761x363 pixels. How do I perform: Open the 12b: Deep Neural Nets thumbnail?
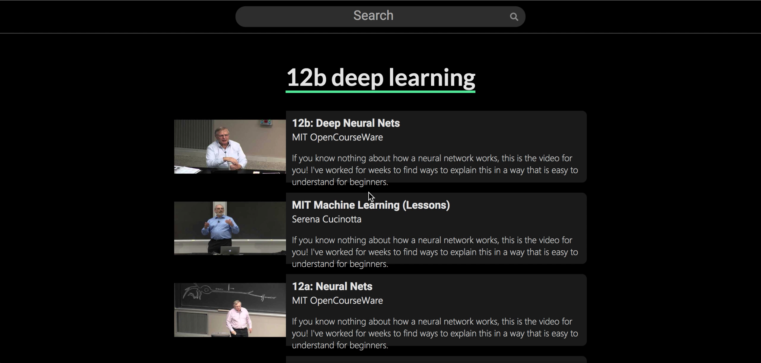point(230,146)
